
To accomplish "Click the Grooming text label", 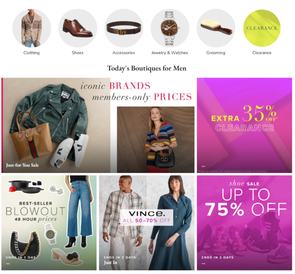I will 216,53.
